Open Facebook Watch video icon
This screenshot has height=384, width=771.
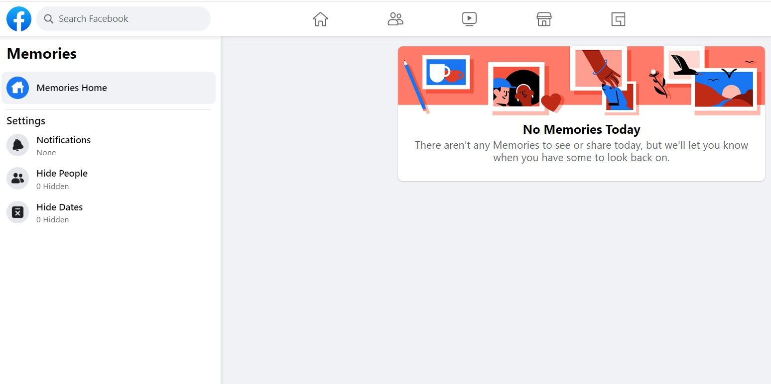tap(469, 19)
